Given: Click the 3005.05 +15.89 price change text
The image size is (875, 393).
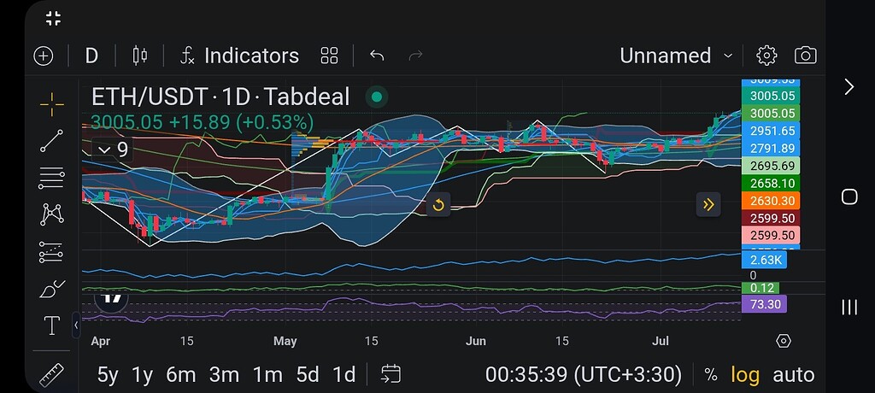Looking at the screenshot, I should tap(202, 121).
